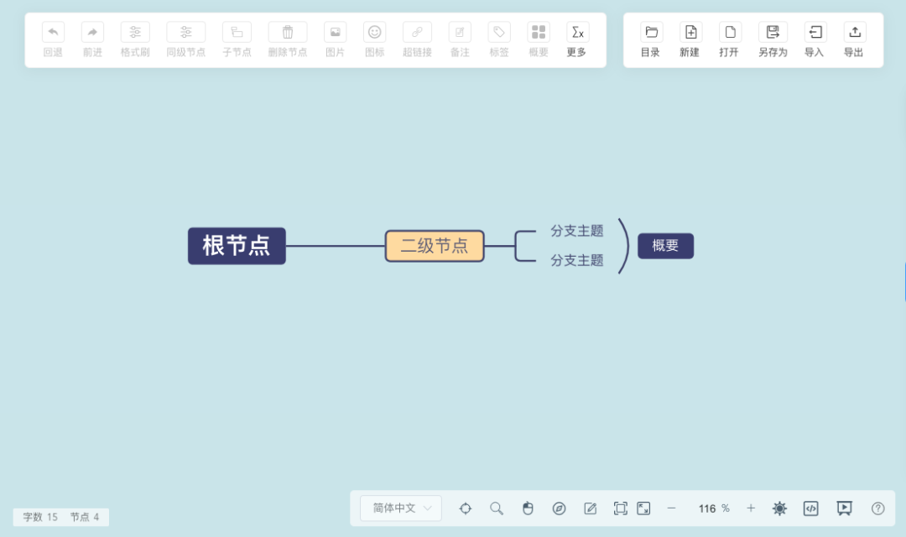Open the 简体中文 language dropdown

click(400, 508)
